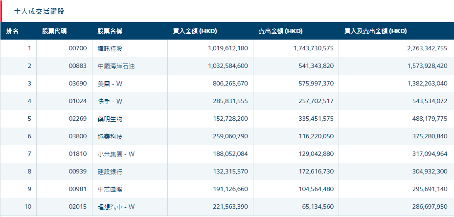
Task: Click rank number 1 of 騰訊控股 row
Action: click(x=29, y=48)
